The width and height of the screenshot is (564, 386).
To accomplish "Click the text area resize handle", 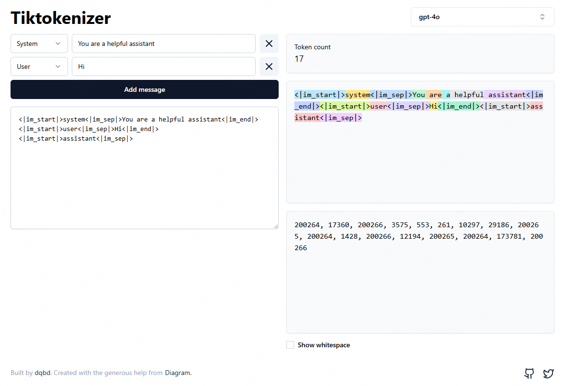I will click(x=275, y=226).
